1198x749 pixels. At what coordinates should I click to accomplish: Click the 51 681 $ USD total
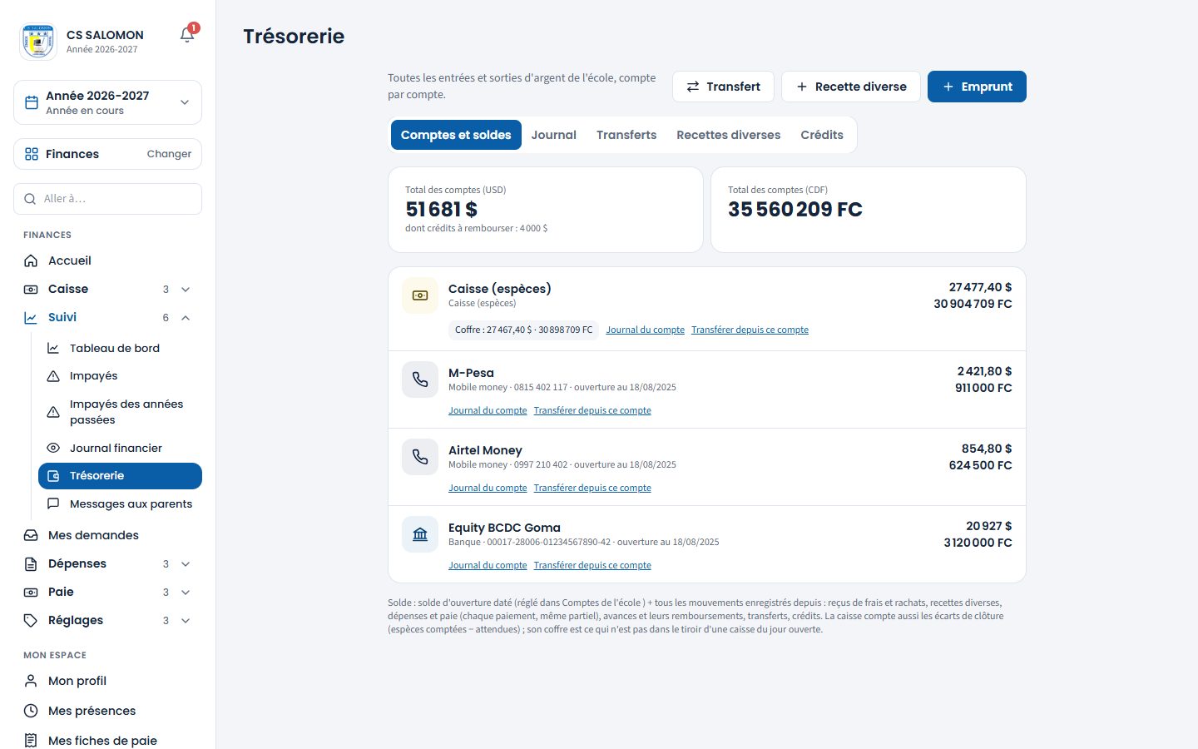tap(442, 209)
